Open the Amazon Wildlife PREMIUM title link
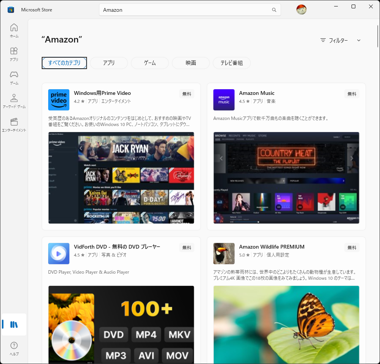Screen dimensions: 380x364 coord(272,247)
